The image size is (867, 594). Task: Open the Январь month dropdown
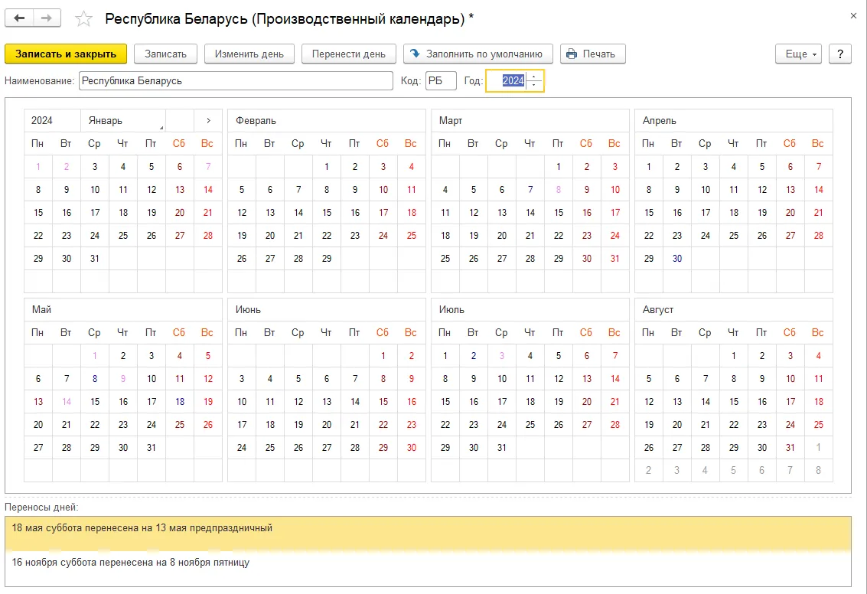(122, 121)
